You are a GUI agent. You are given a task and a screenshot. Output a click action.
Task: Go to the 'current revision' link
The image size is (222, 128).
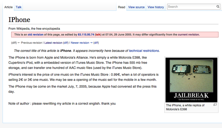188,35
